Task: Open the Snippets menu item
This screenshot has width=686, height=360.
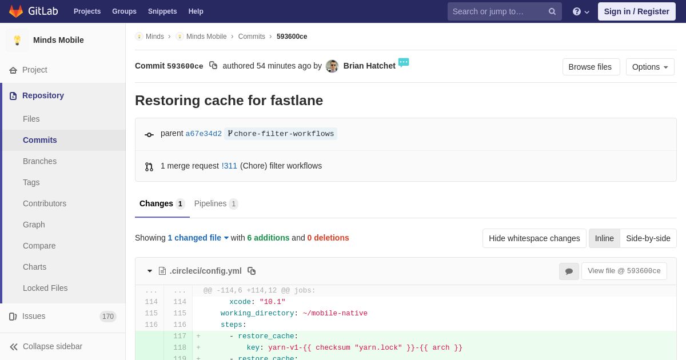Action: pyautogui.click(x=162, y=11)
